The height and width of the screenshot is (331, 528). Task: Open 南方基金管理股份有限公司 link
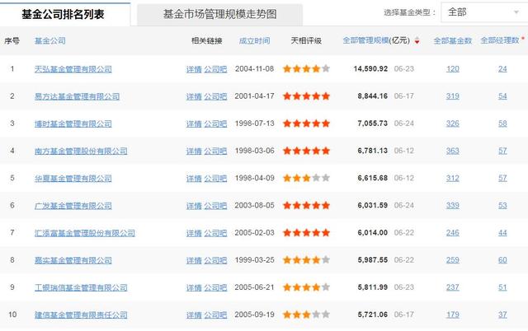81,151
